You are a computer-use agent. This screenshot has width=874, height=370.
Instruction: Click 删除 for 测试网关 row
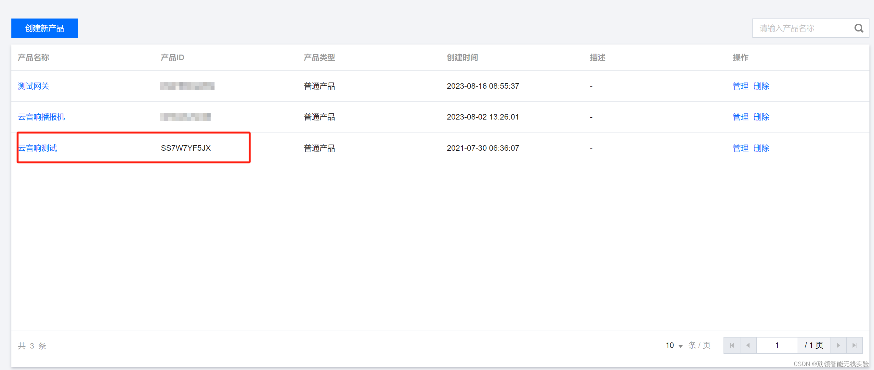(761, 86)
